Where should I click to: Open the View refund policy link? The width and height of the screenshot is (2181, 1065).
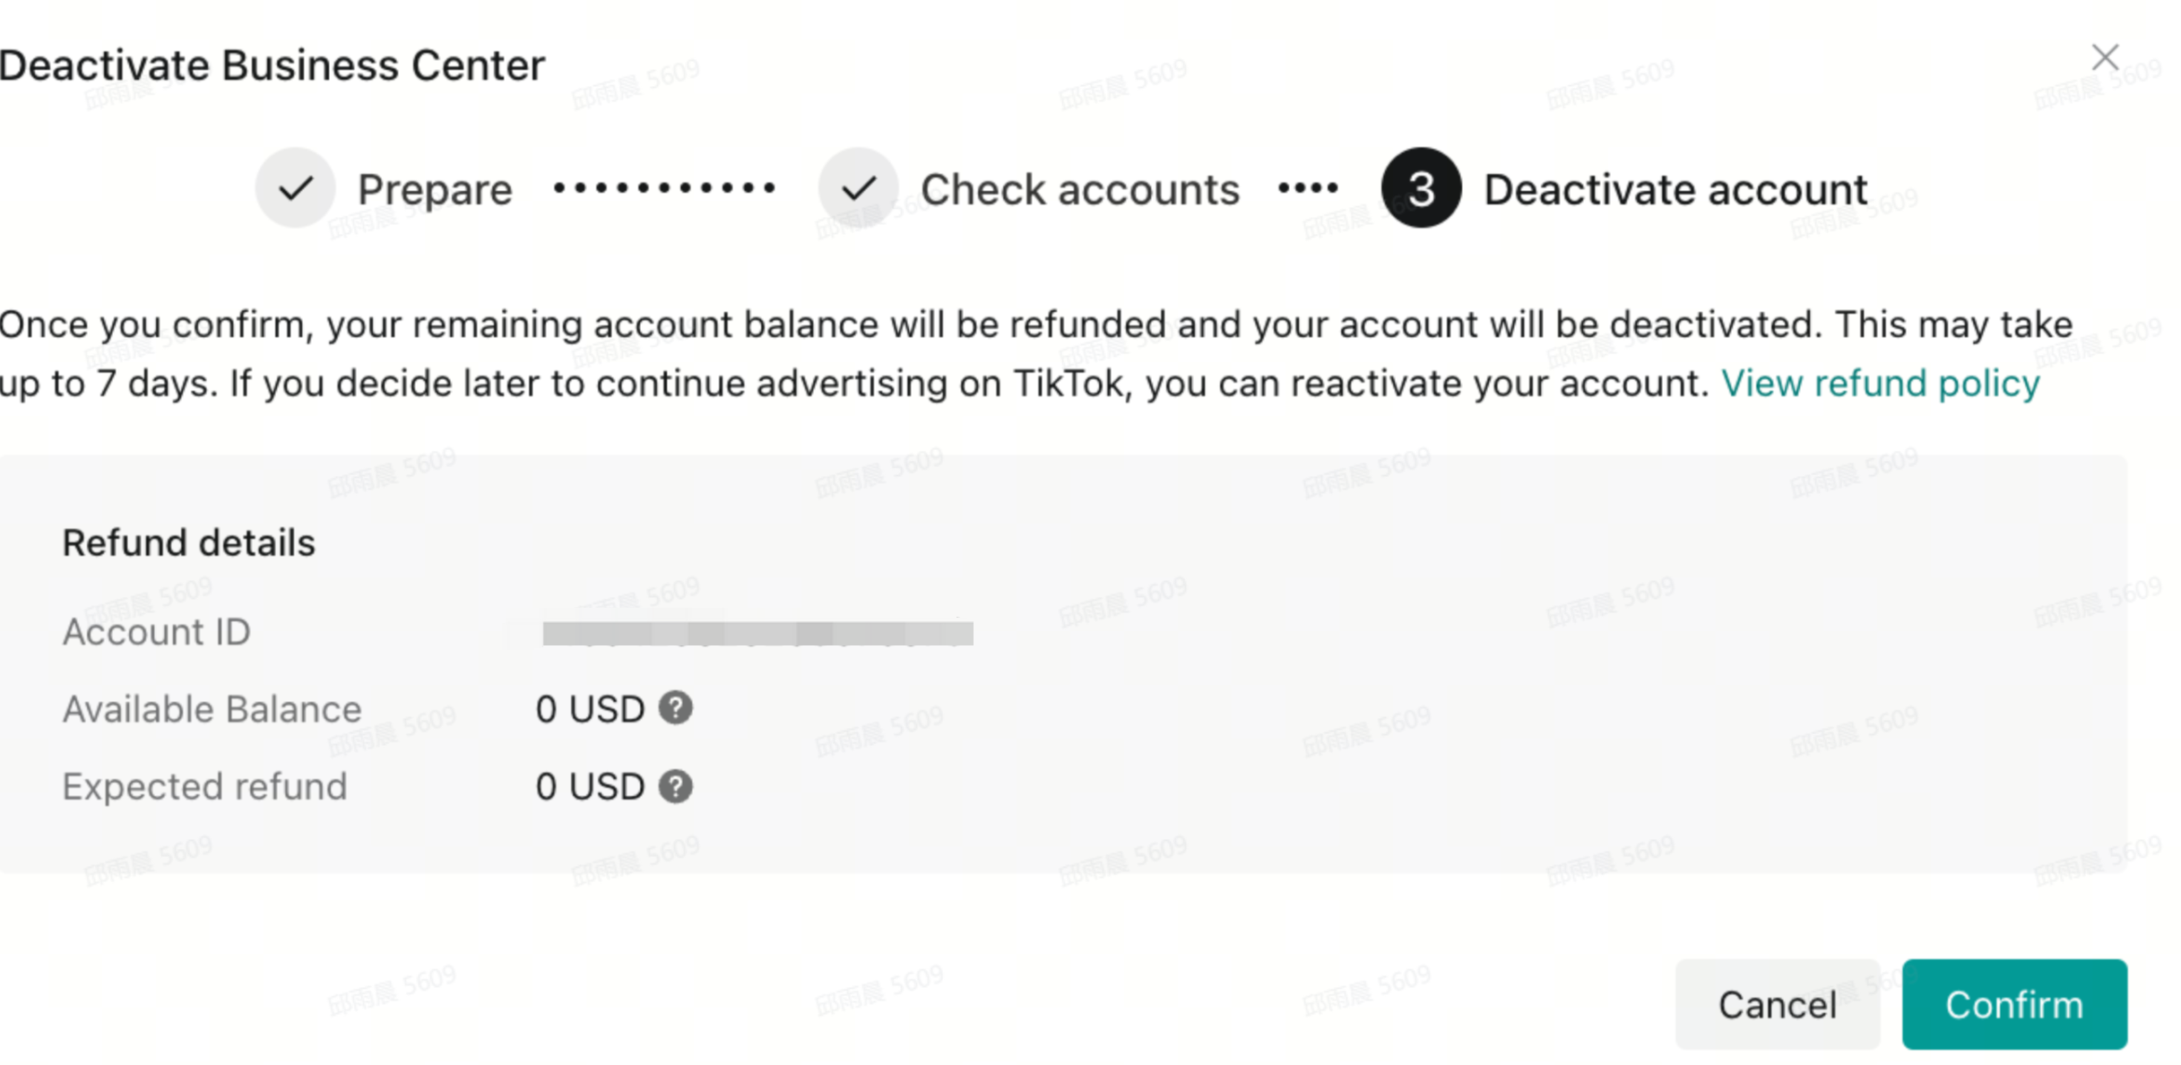click(1880, 384)
